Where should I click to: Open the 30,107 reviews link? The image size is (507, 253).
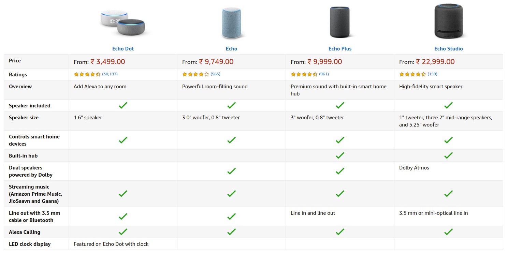pos(110,74)
